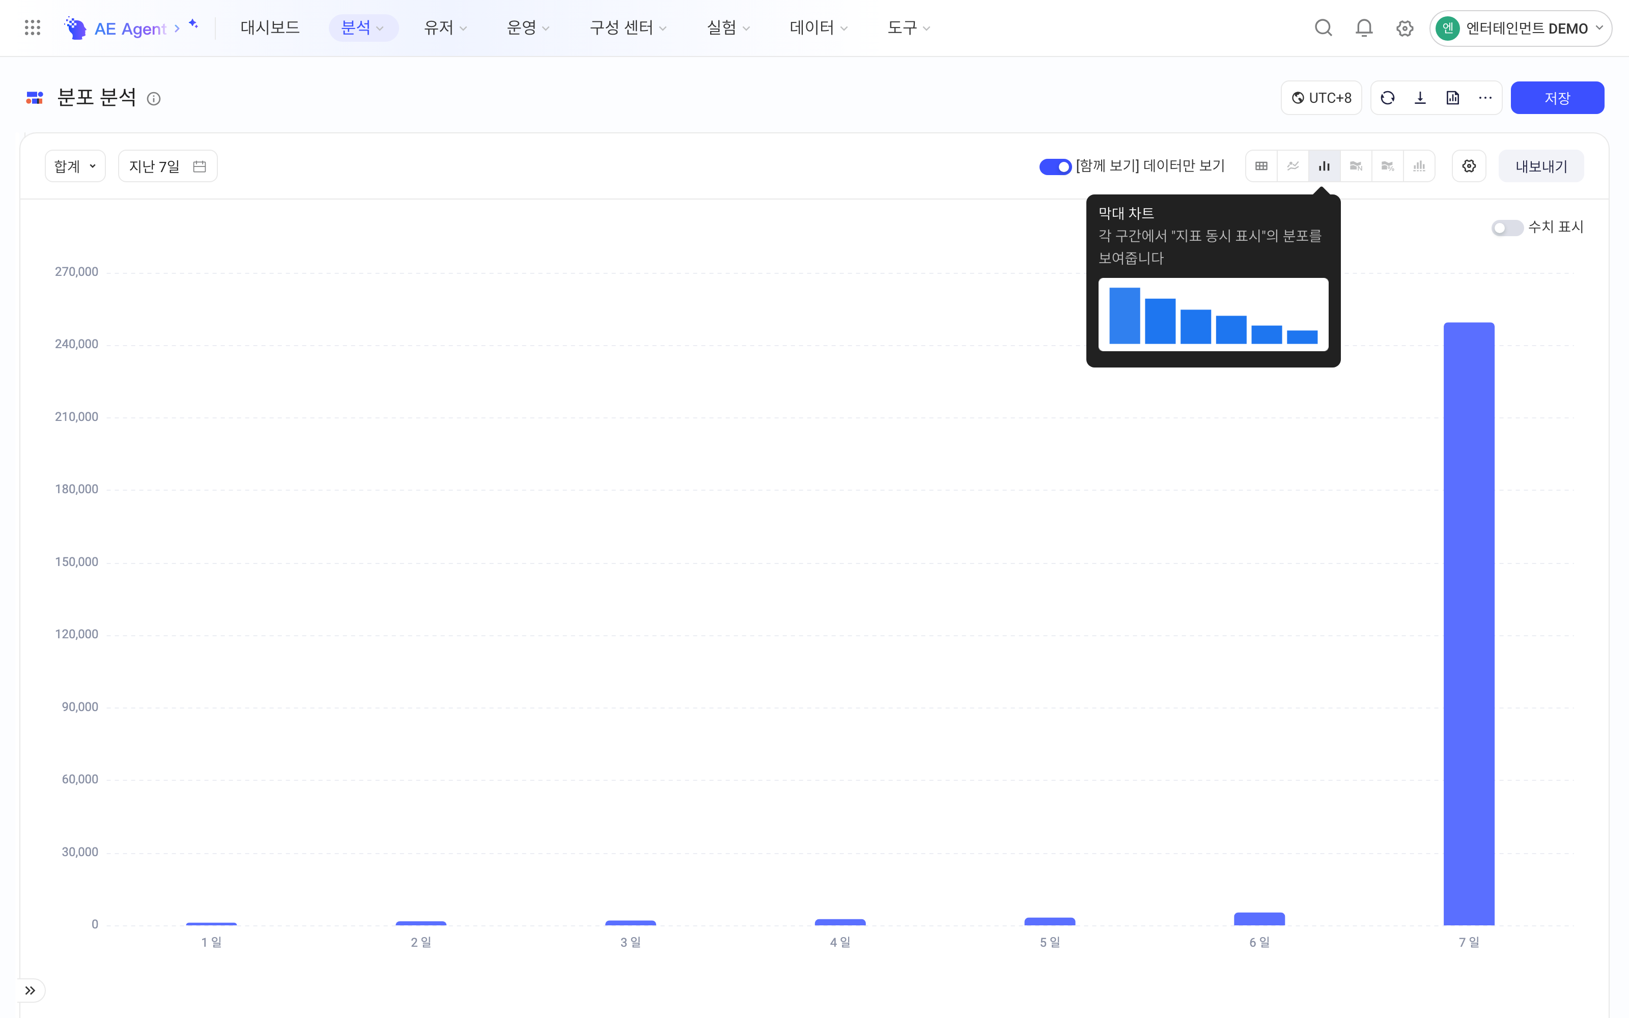Click the 저장 button
The image size is (1629, 1018).
tap(1557, 98)
